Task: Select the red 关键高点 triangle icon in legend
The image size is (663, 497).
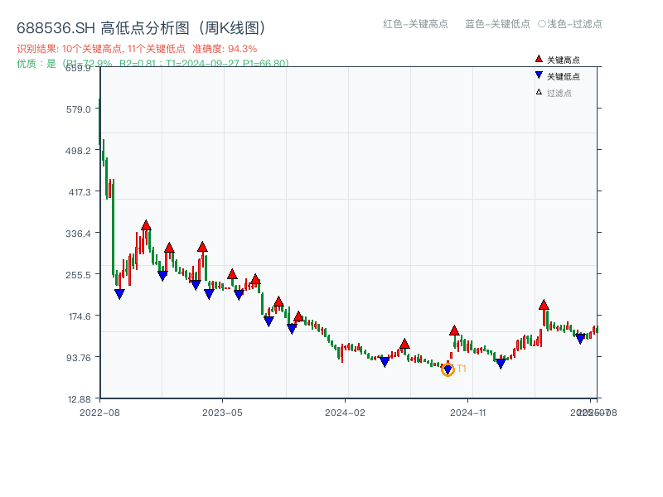Action: (x=537, y=58)
